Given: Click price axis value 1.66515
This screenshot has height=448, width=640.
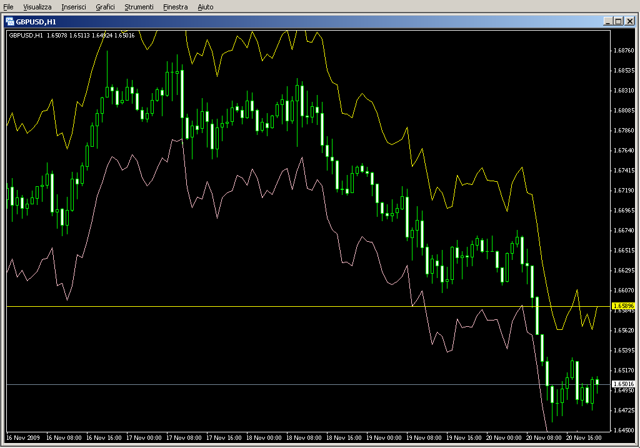Looking at the screenshot, I should pos(624,251).
